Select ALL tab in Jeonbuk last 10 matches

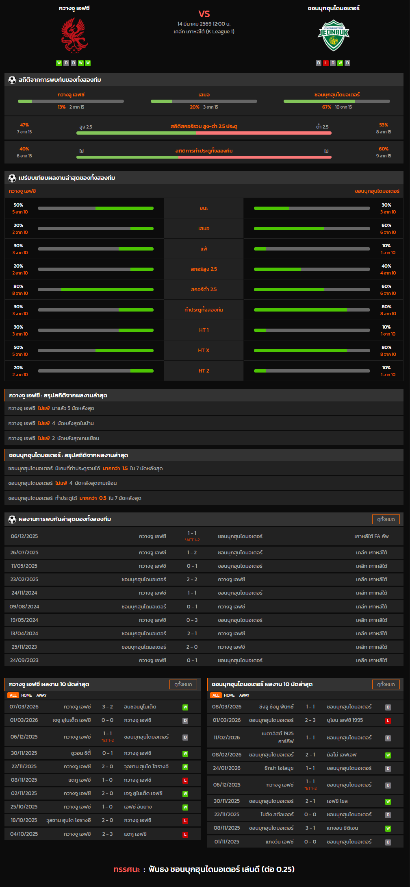(x=216, y=695)
